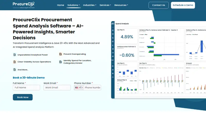The height and width of the screenshot is (113, 206).
Task: Click the Var Plan % by month chart
Action: pos(161,78)
